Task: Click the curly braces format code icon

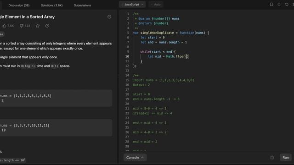Action: point(279,4)
